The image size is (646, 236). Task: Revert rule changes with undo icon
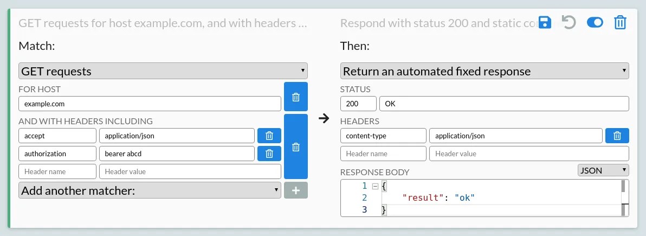(569, 22)
